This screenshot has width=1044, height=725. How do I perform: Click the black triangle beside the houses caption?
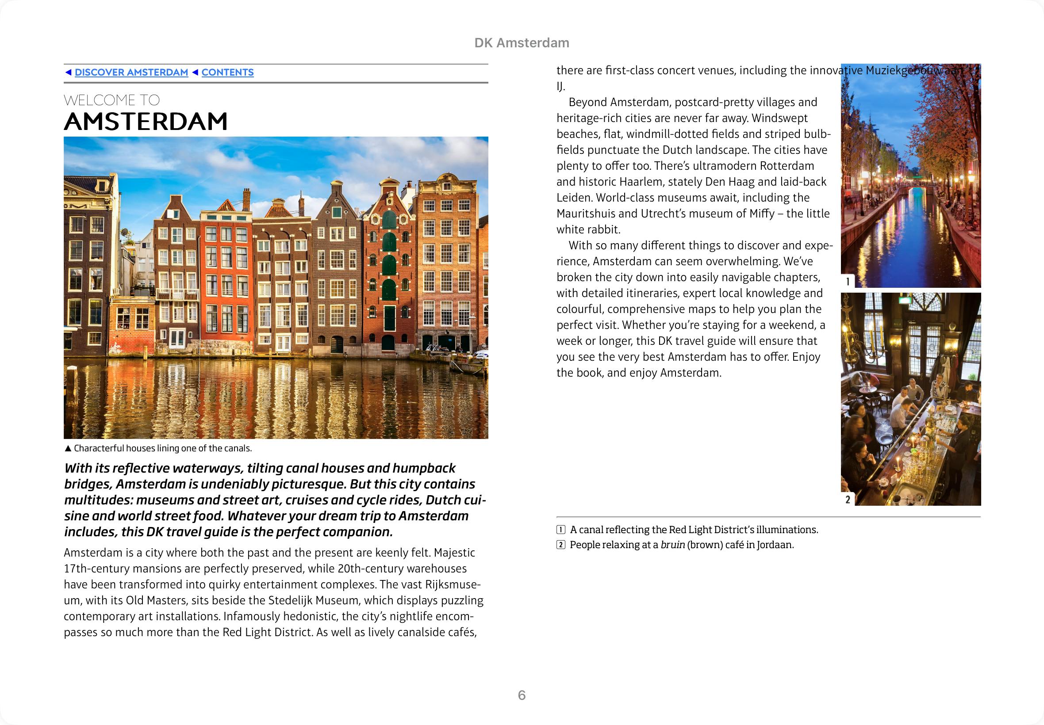tap(68, 448)
